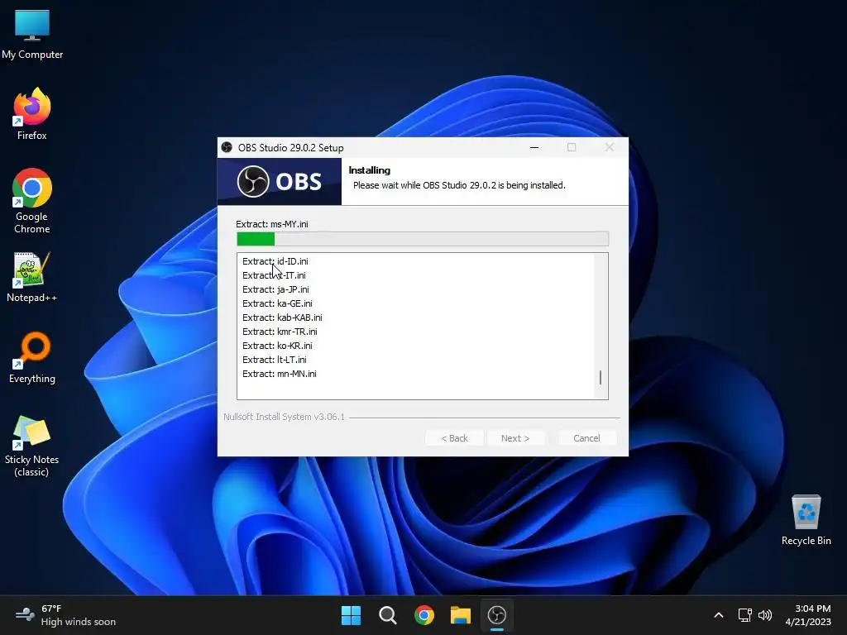Minimize the OBS Setup window
The width and height of the screenshot is (847, 635).
pyautogui.click(x=534, y=147)
